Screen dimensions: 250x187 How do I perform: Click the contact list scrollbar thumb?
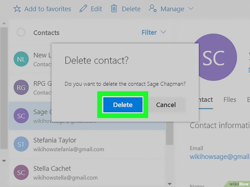point(170,133)
